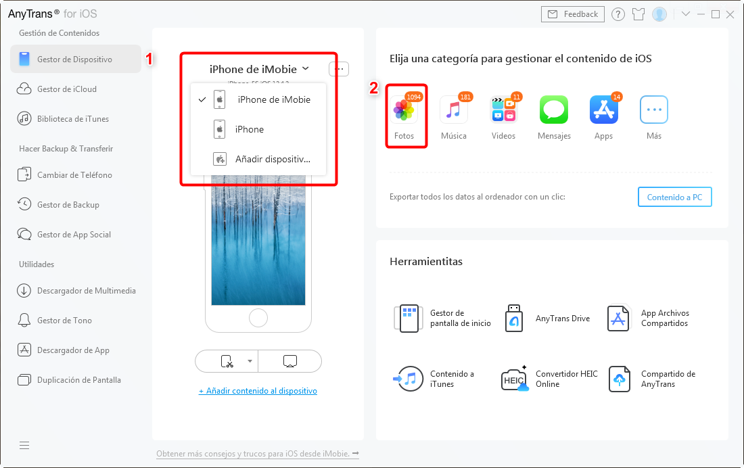
Task: Open the title bar chevron menu
Action: coord(685,14)
